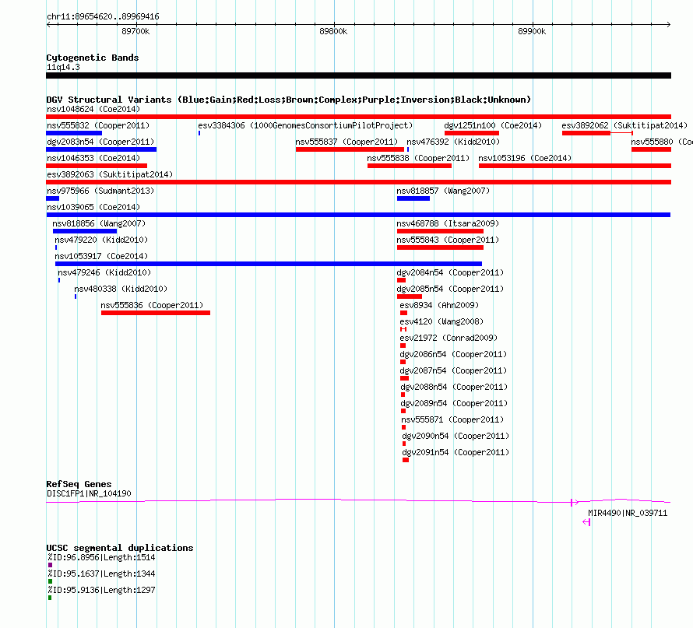Select nsv1053196 (Coe2014) label
Viewport: 693px width, 628px height.
(x=525, y=158)
